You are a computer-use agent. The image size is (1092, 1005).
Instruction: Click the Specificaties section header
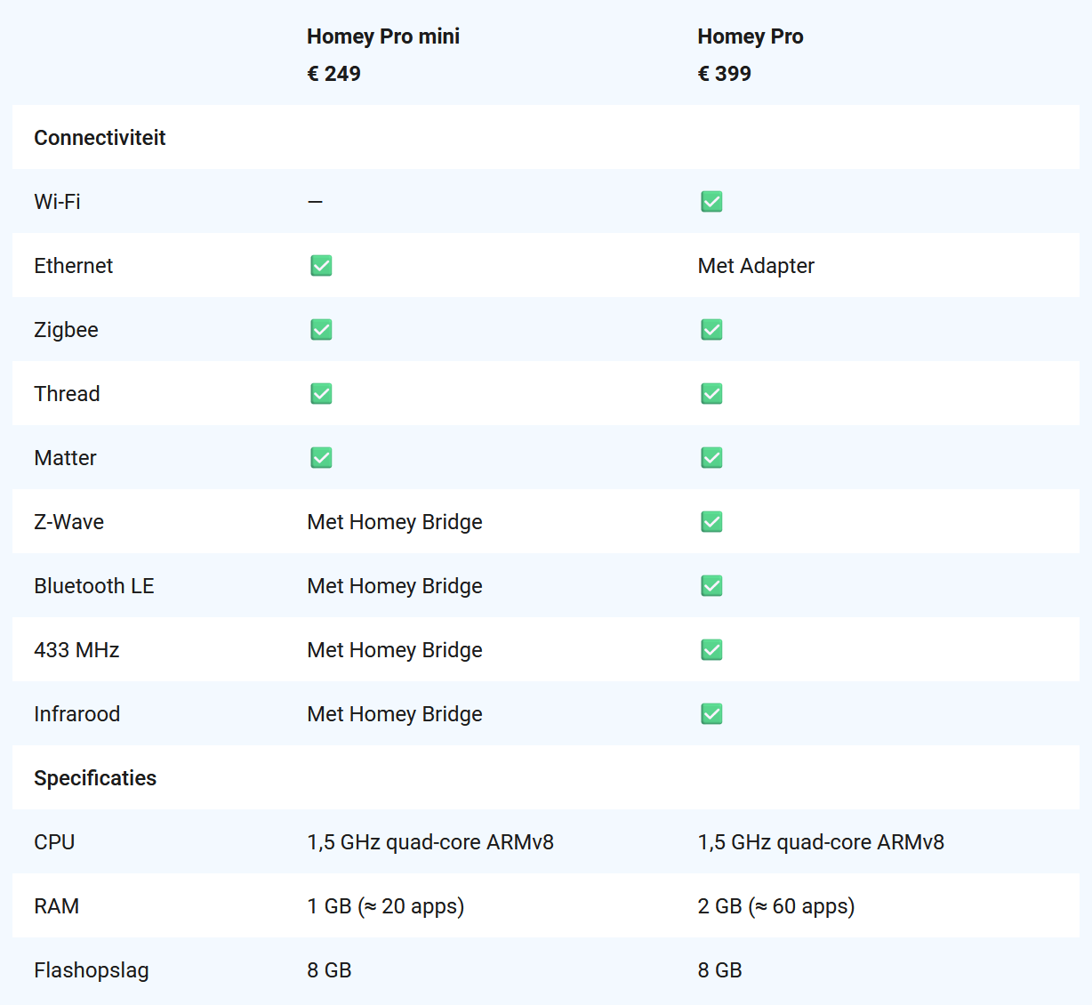[x=95, y=778]
